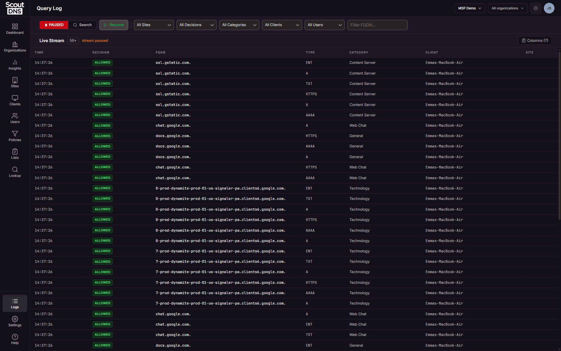Click the Content Server category on ssl.gstatic.com AAAA row

[x=362, y=115]
